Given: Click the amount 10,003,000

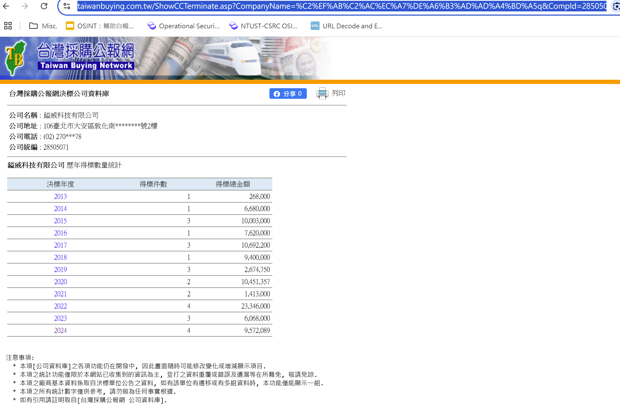Looking at the screenshot, I should 256,221.
